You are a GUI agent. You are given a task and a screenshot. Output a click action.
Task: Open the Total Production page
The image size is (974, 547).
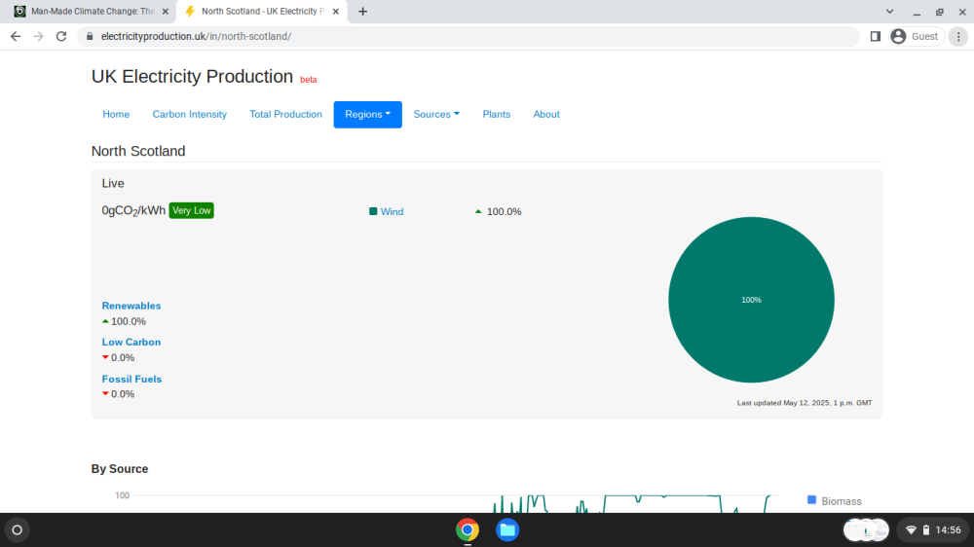285,114
